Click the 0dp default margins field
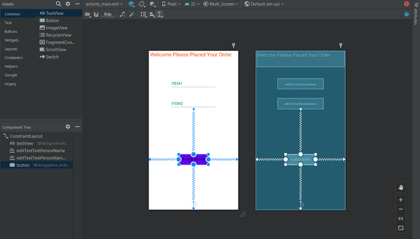Screen dimensions: 420x239 [108, 14]
